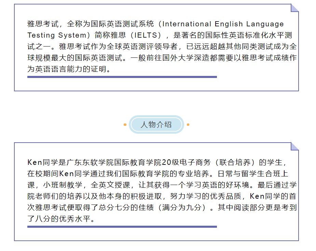
Task: Click the rounded pill background of 人物介绍
Action: pyautogui.click(x=156, y=125)
